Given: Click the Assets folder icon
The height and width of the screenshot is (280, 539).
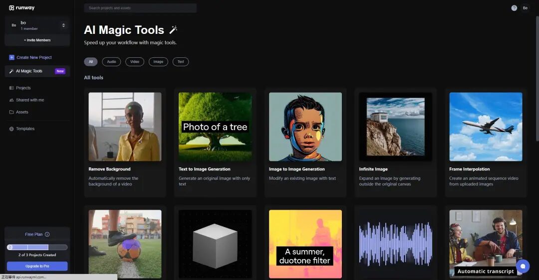Looking at the screenshot, I should (11, 112).
